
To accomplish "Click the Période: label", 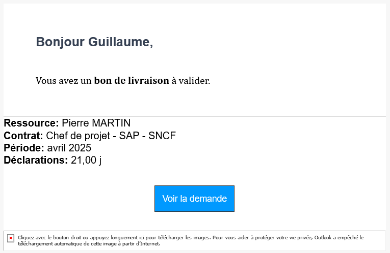I will coord(24,148).
